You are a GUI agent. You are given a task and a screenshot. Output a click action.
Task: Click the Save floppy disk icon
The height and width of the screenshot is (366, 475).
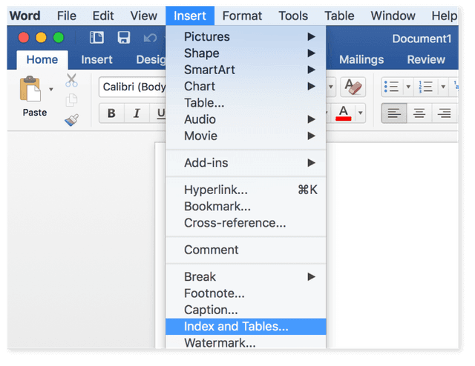pyautogui.click(x=124, y=38)
